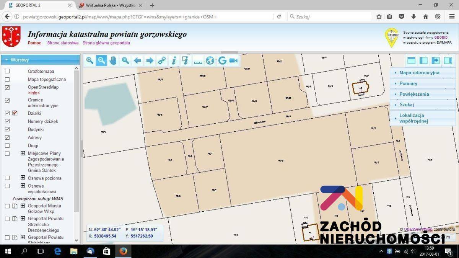This screenshot has height=258, width=459.
Task: Click the browser back button
Action: click(x=7, y=16)
